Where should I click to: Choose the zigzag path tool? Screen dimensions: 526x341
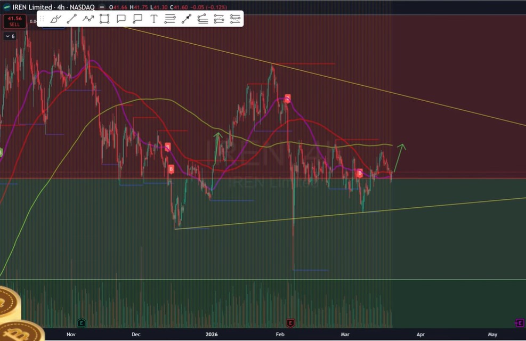[x=88, y=19]
